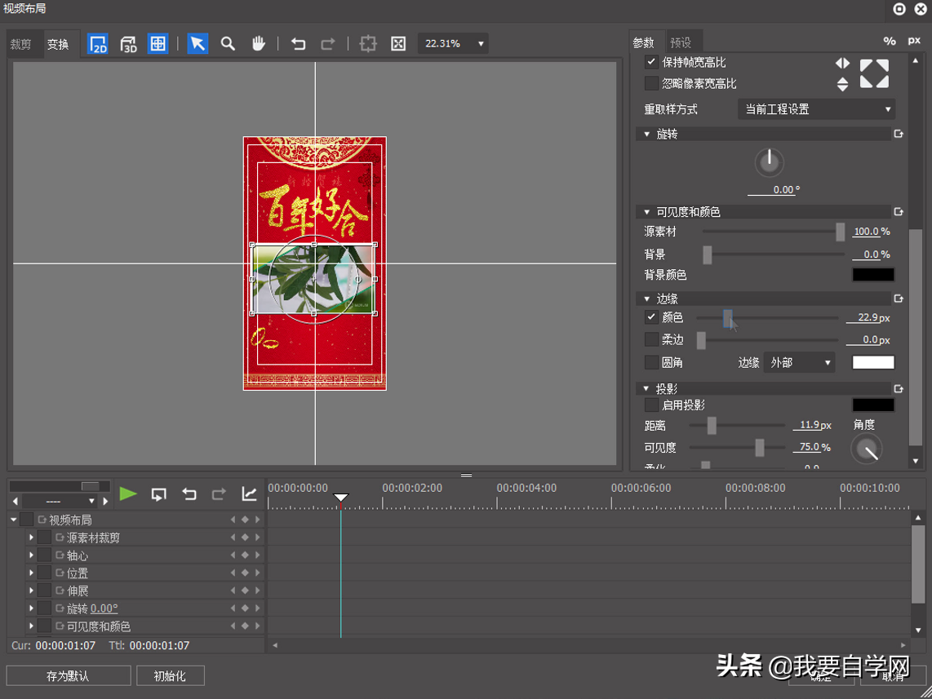Click the vertical fit arrows icon

[x=842, y=84]
